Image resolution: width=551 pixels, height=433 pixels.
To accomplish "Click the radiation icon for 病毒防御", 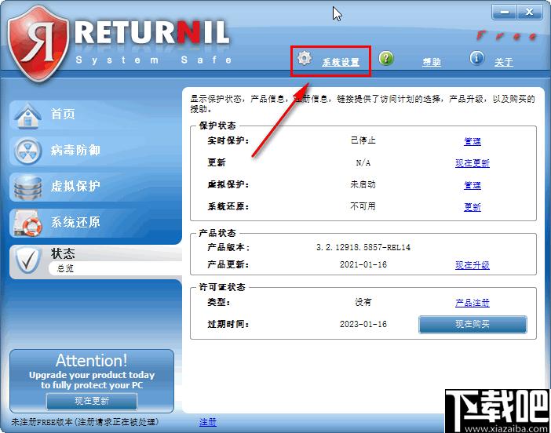I will click(x=27, y=151).
